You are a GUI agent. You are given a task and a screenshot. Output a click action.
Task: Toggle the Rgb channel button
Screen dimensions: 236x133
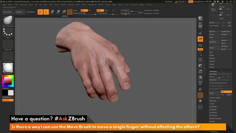point(84,10)
